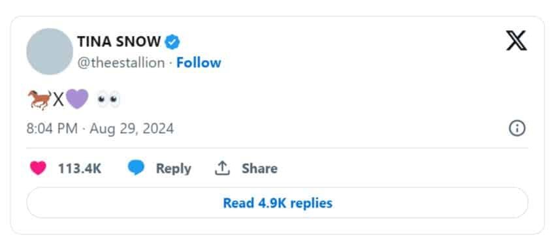Image resolution: width=555 pixels, height=248 pixels.
Task: Follow @theestallion via the Follow link
Action: click(198, 63)
